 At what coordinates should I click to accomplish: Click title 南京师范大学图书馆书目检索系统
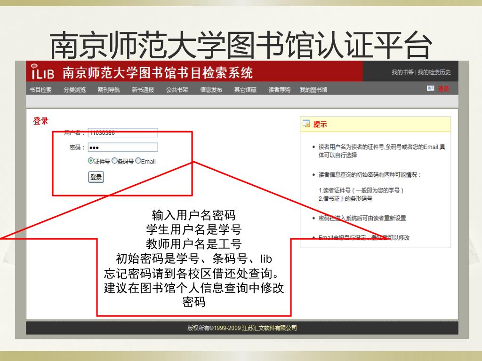(x=157, y=73)
